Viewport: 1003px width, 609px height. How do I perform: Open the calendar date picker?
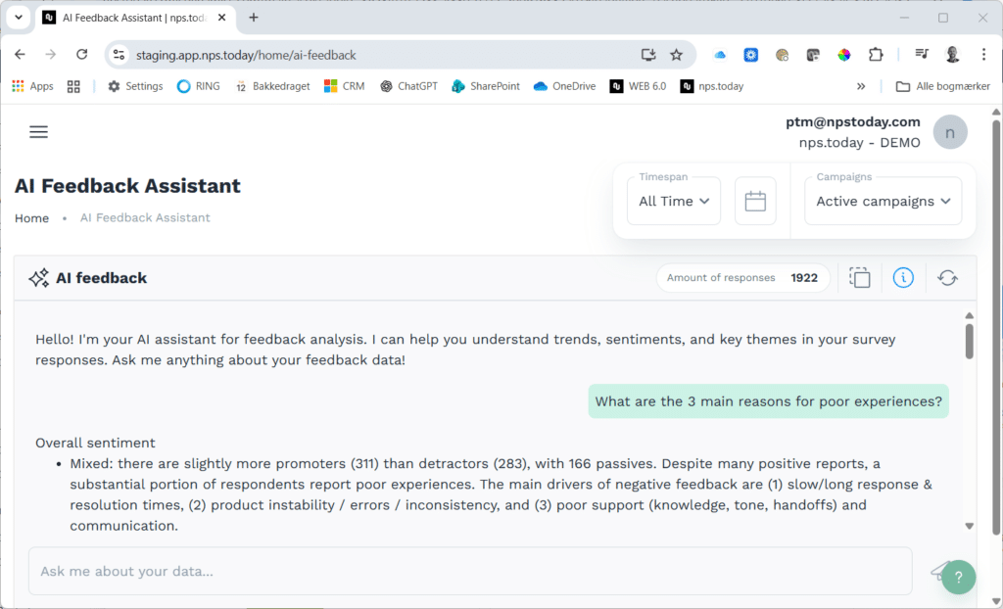click(755, 200)
